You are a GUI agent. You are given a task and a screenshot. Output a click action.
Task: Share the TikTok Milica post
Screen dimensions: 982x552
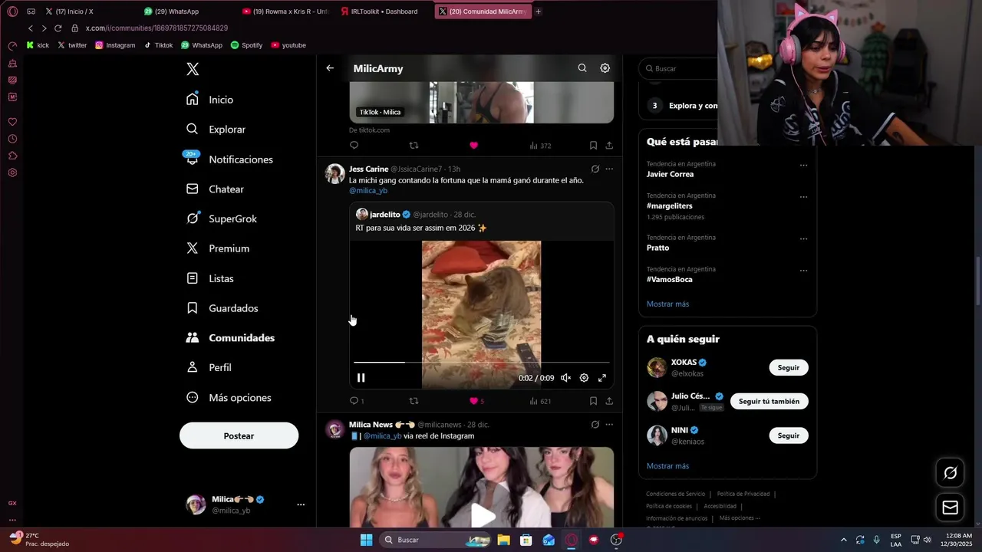point(609,146)
